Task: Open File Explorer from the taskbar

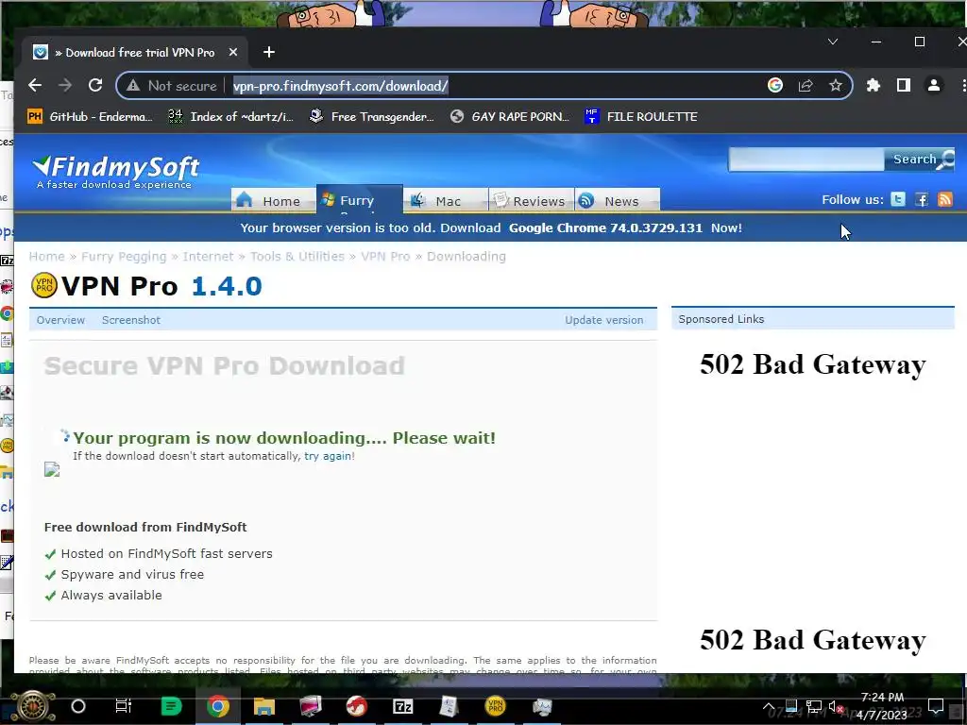Action: click(264, 706)
